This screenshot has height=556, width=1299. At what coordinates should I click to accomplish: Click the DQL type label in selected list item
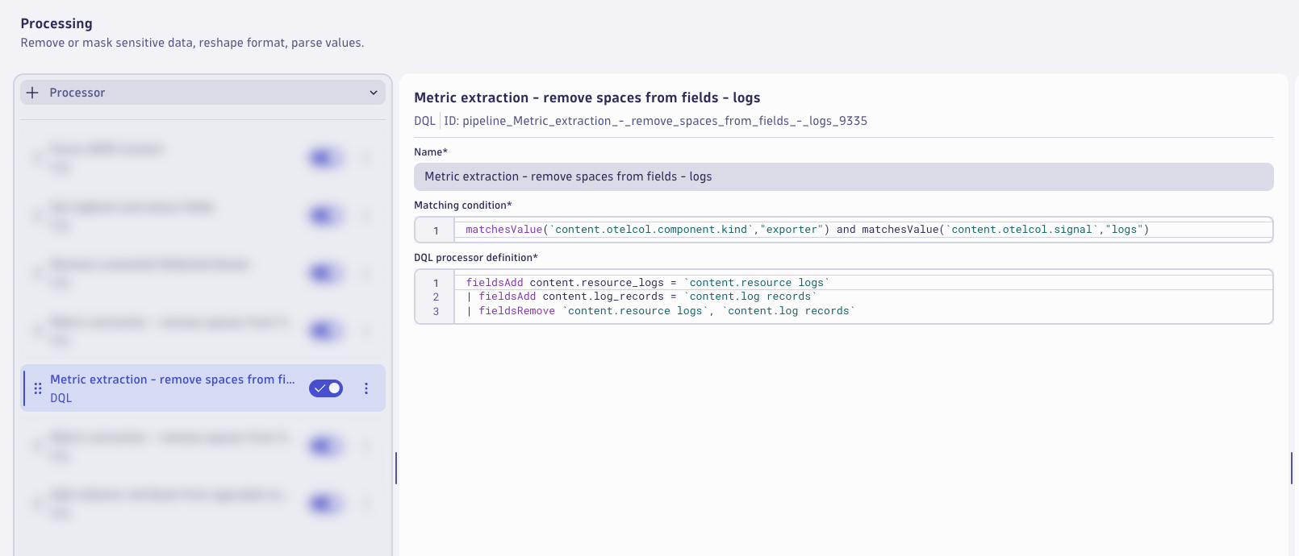click(61, 398)
